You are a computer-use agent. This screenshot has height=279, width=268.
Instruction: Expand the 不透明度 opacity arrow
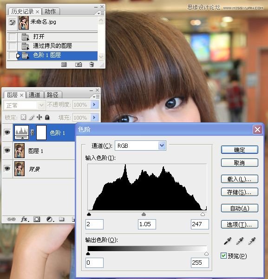[x=94, y=104]
